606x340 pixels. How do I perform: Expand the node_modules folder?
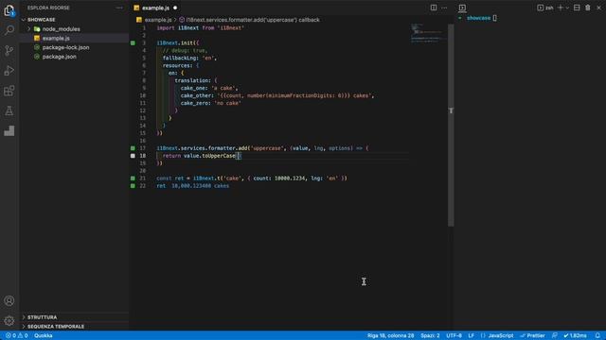pyautogui.click(x=29, y=29)
